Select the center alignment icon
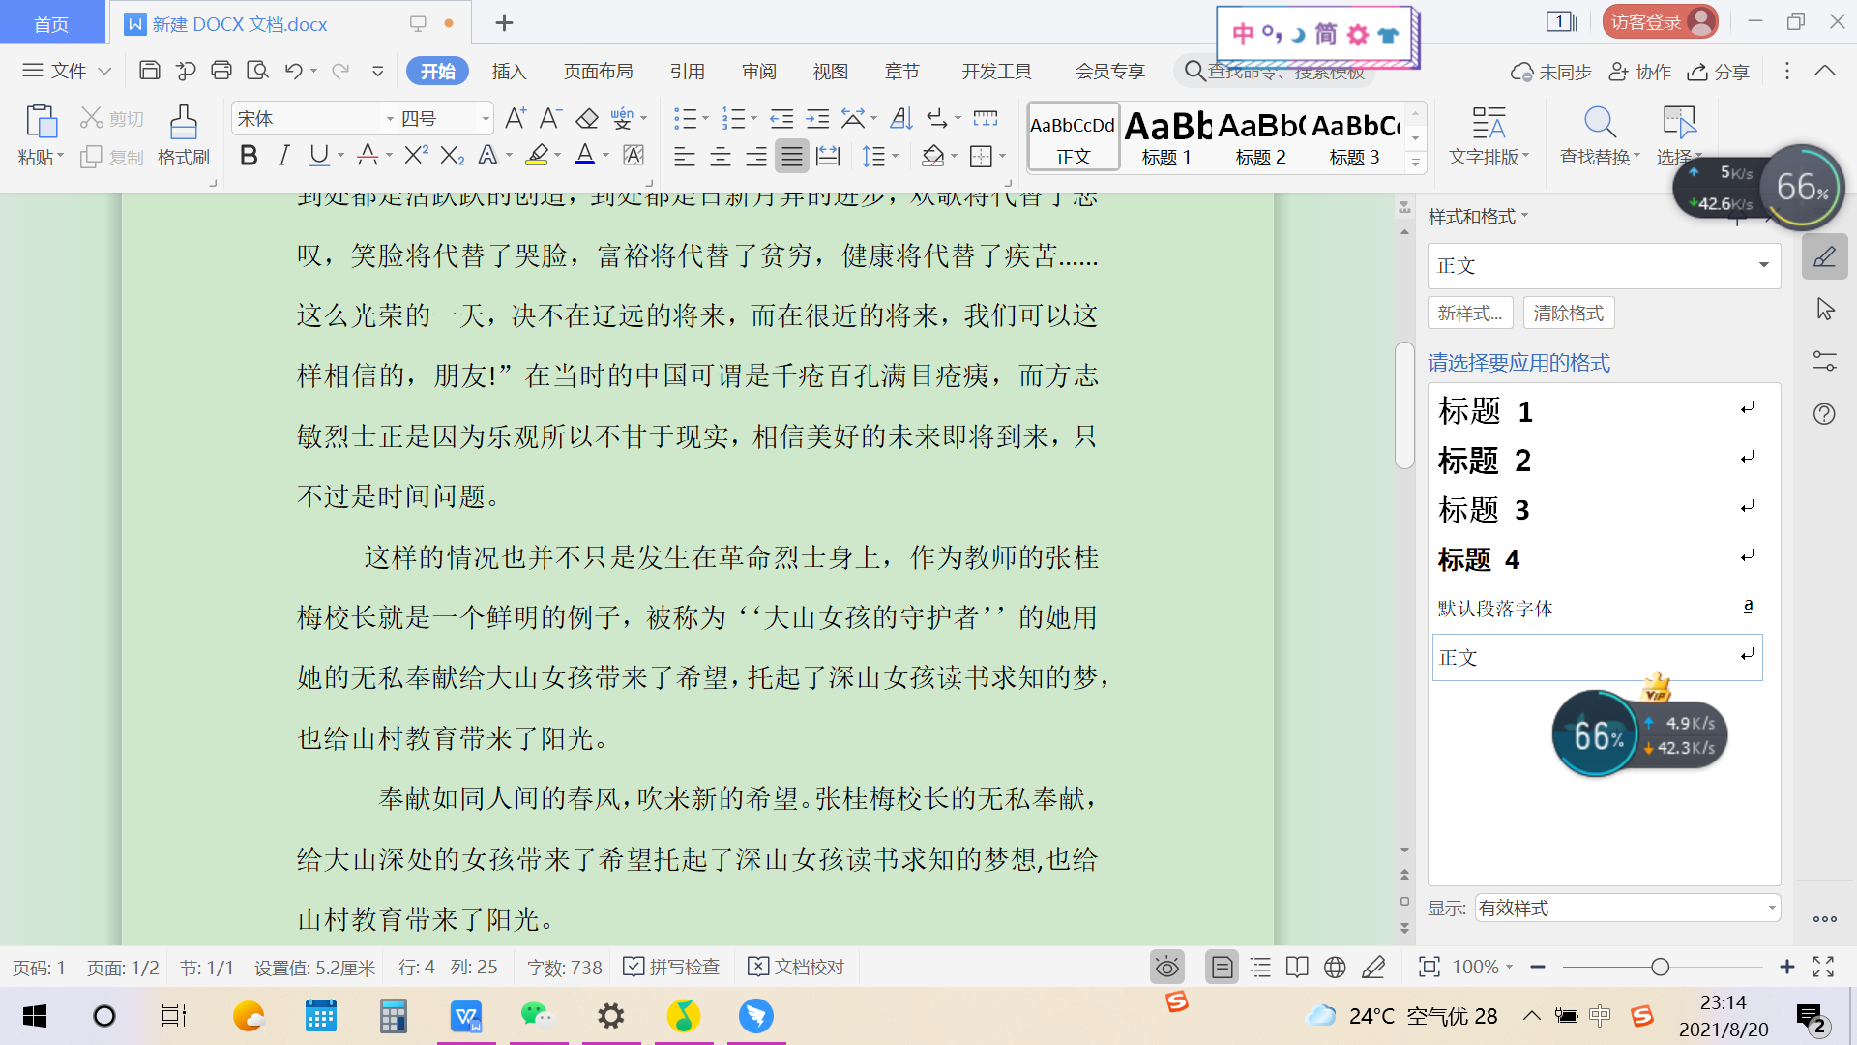Image resolution: width=1857 pixels, height=1045 pixels. click(721, 157)
